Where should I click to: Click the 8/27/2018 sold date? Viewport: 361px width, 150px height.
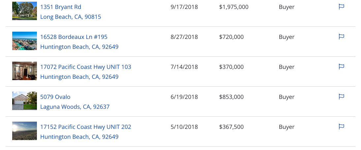pos(184,37)
